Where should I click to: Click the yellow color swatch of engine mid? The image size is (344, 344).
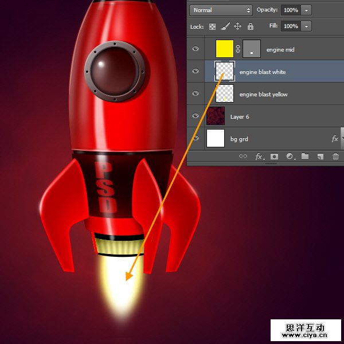[x=224, y=49]
